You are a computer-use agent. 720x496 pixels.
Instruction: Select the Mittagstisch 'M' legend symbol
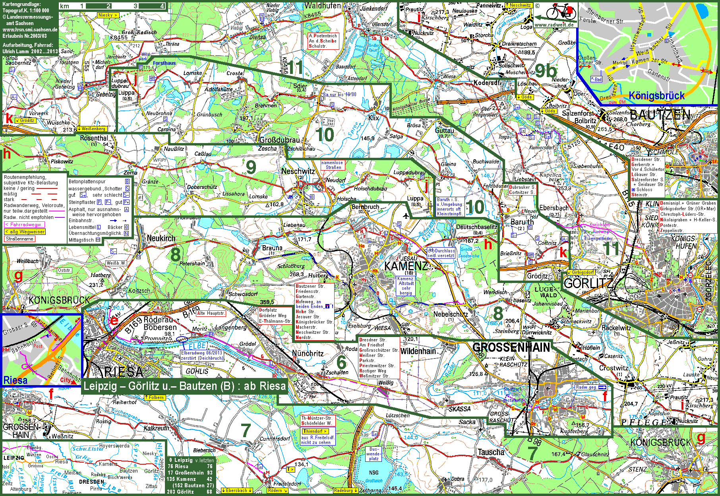98,240
